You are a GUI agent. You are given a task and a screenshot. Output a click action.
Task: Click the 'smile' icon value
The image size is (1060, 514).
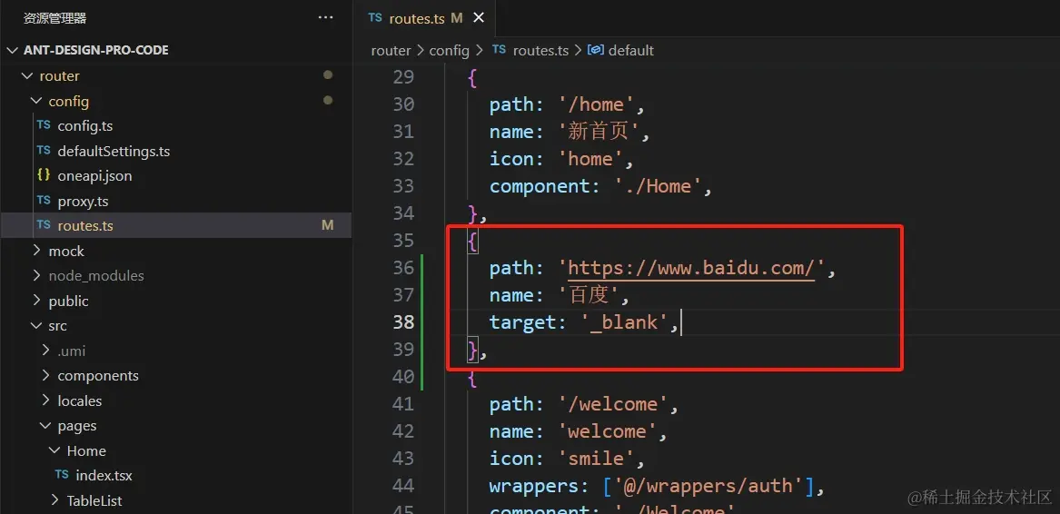click(x=596, y=460)
